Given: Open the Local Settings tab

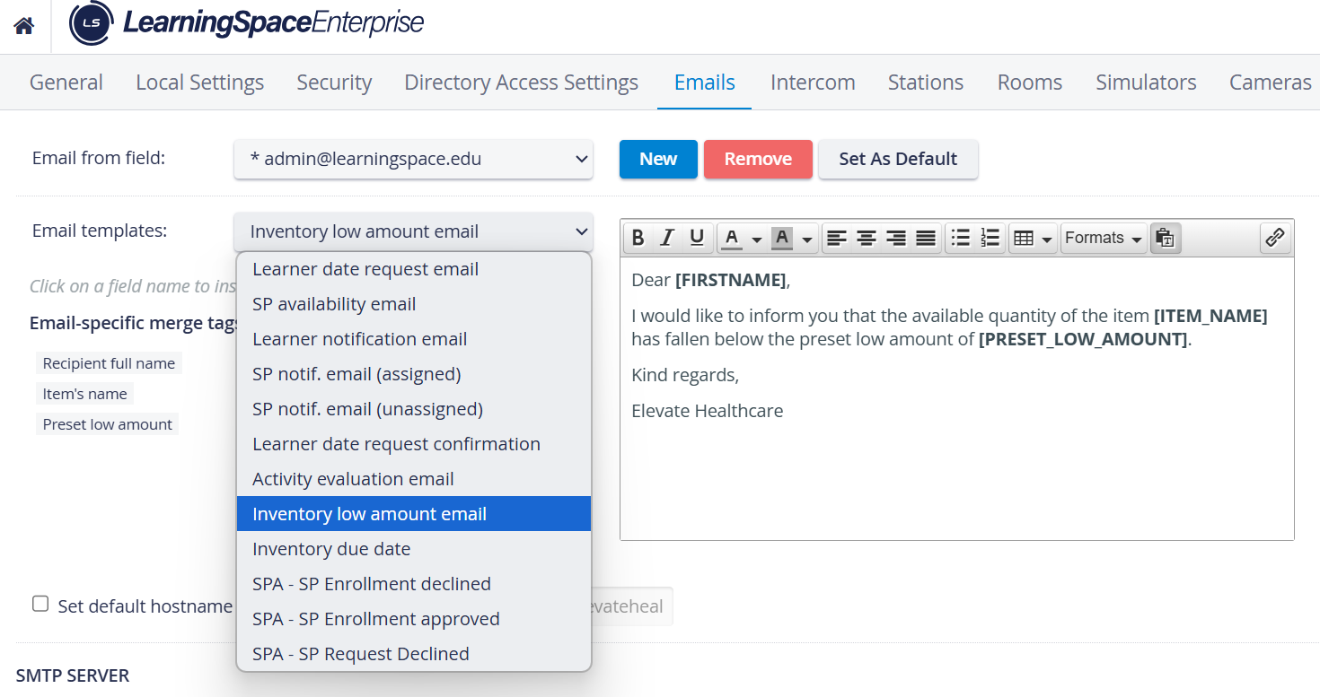Looking at the screenshot, I should click(x=200, y=83).
